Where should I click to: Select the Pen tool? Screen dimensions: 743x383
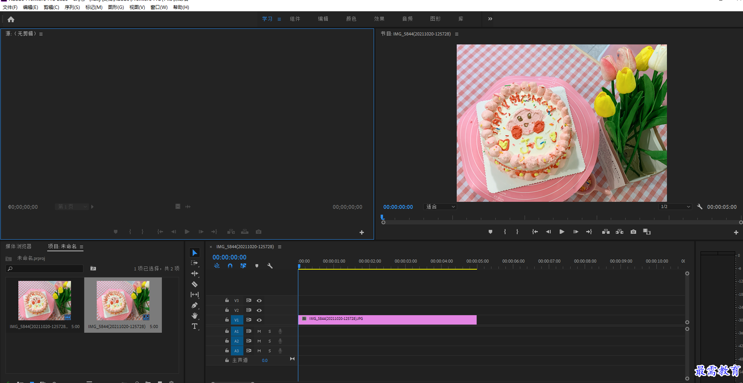[x=195, y=305]
